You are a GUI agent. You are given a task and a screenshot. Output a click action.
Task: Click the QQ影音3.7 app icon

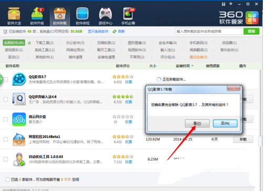(19, 79)
